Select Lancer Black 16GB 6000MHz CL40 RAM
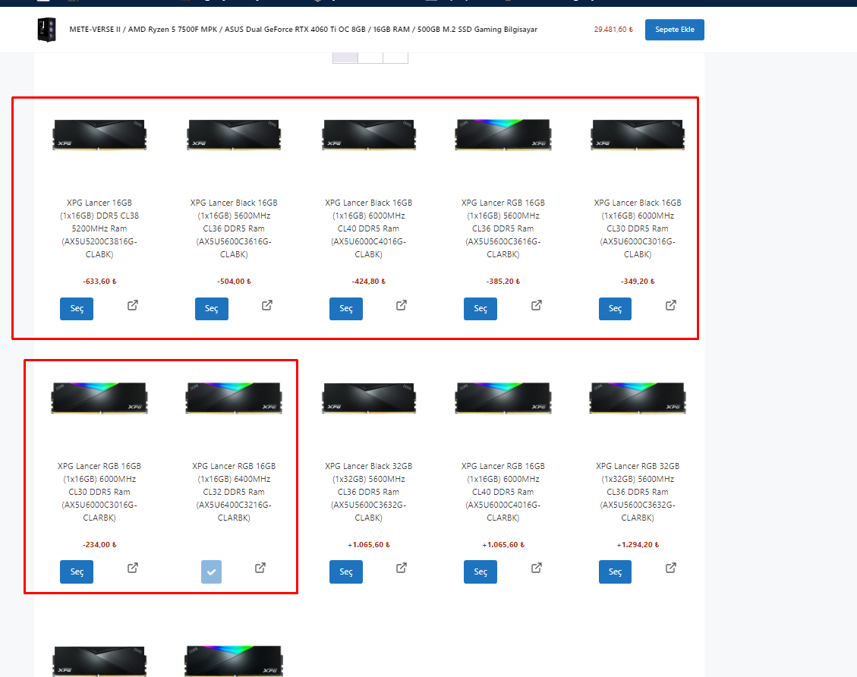 pyautogui.click(x=346, y=309)
